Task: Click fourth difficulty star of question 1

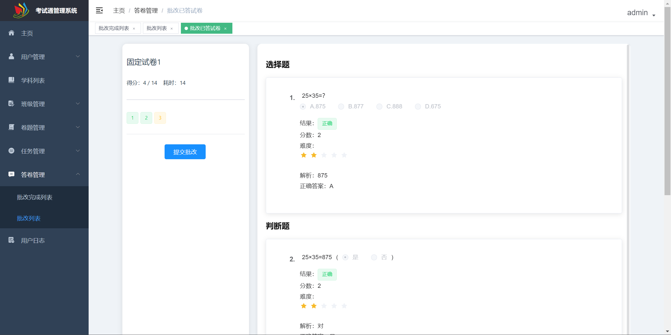Action: point(334,155)
